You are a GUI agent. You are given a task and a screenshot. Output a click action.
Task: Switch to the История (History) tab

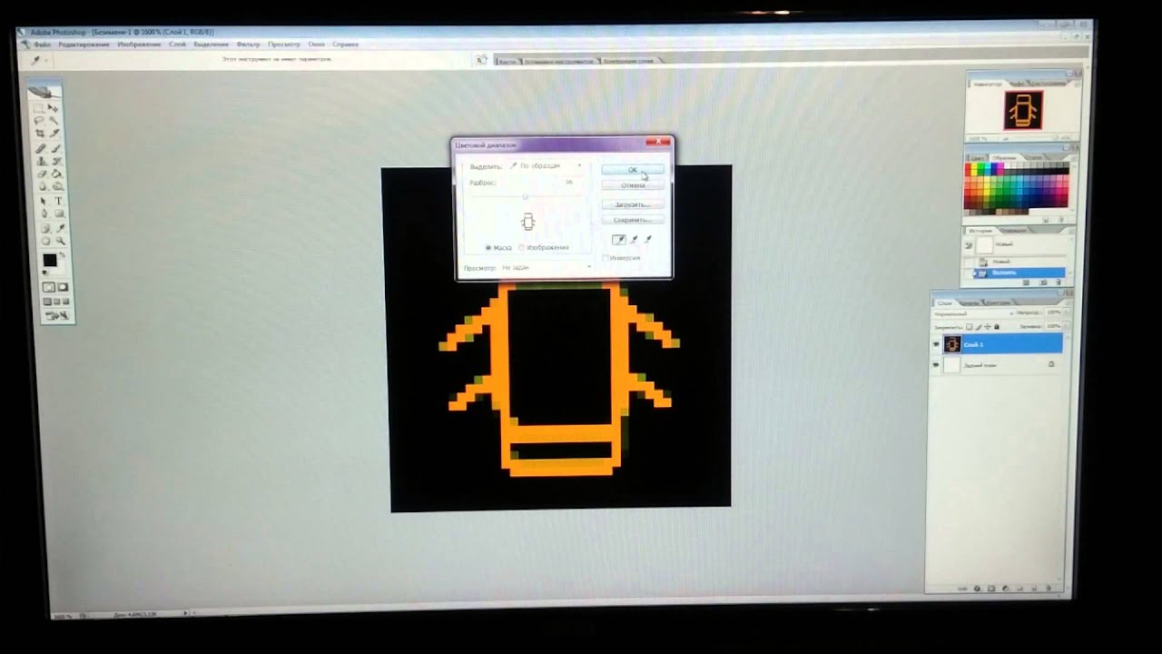coord(979,231)
